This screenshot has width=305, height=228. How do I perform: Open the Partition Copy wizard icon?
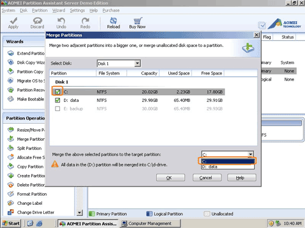[10, 71]
